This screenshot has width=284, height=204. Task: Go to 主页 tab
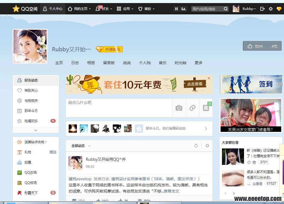pyautogui.click(x=59, y=63)
